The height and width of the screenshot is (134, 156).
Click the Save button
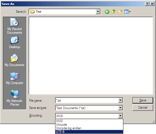click(143, 100)
